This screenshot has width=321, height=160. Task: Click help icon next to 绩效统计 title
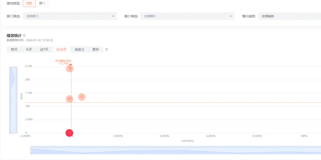(x=24, y=36)
